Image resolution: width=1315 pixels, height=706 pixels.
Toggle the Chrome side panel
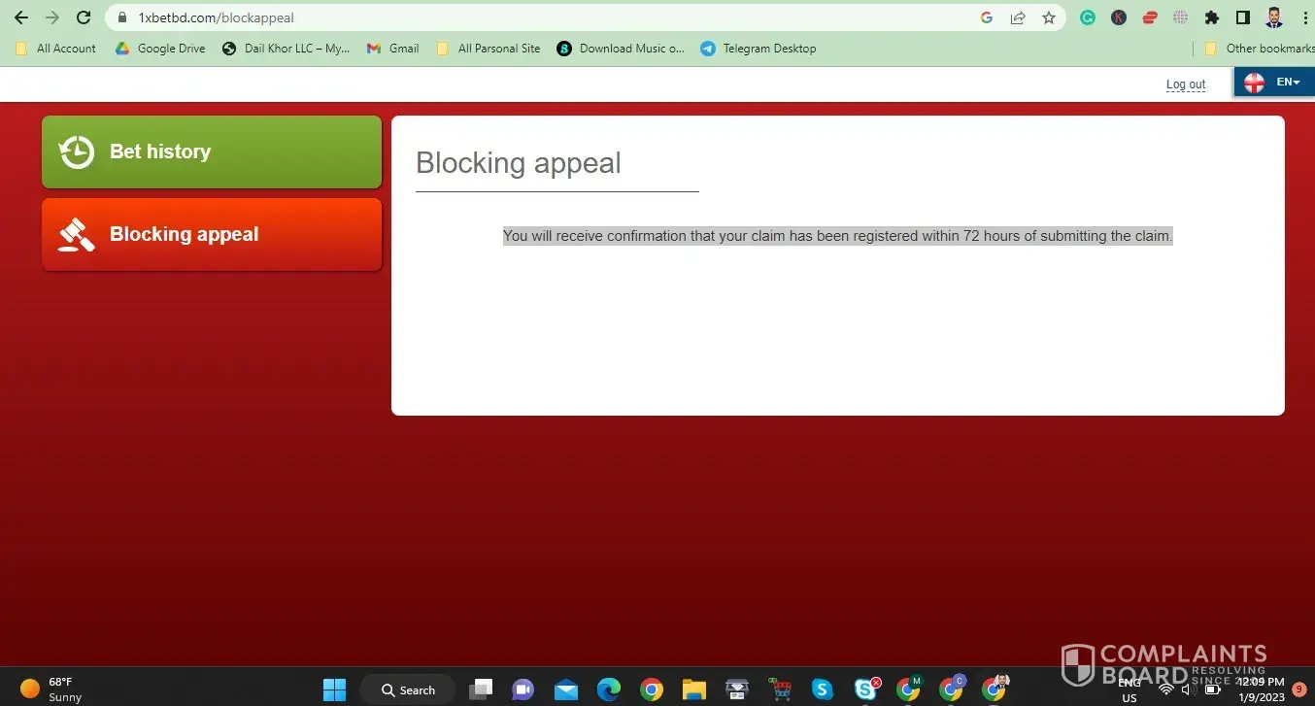[1242, 17]
